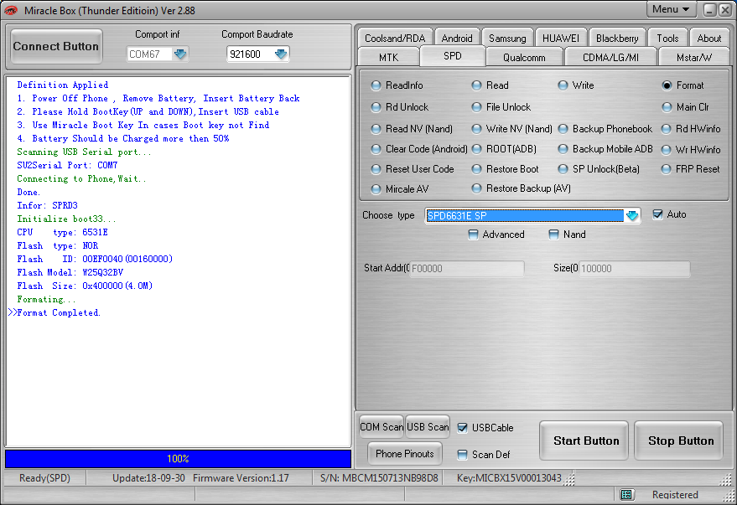Click the Start Addr input field
This screenshot has width=737, height=505.
tap(467, 269)
